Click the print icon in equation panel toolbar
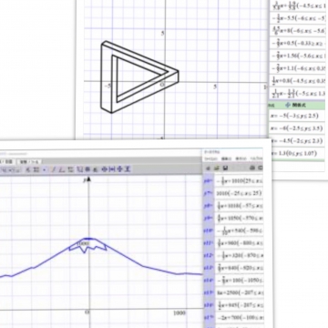Image resolution: width=328 pixels, height=328 pixels. (252, 168)
